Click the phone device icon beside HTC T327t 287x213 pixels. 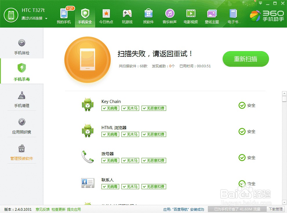pos(11,15)
